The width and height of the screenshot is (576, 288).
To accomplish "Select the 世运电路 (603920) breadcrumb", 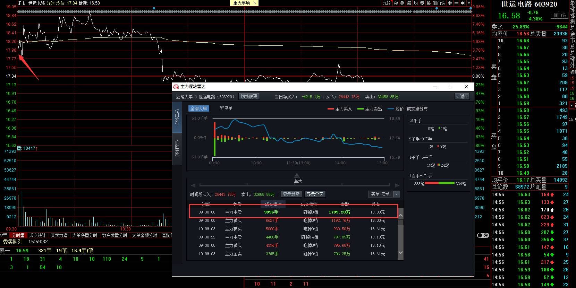I will [x=217, y=97].
